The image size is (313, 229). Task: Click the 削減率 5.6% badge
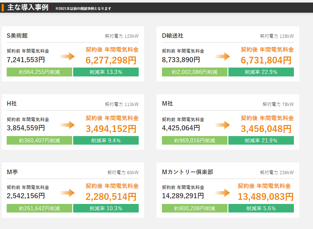point(261,208)
